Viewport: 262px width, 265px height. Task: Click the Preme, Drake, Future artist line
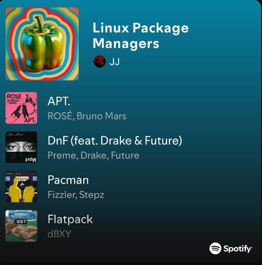point(93,155)
